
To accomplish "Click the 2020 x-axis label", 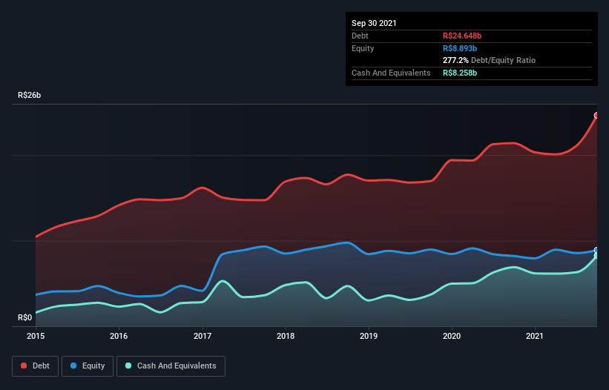I will (452, 336).
